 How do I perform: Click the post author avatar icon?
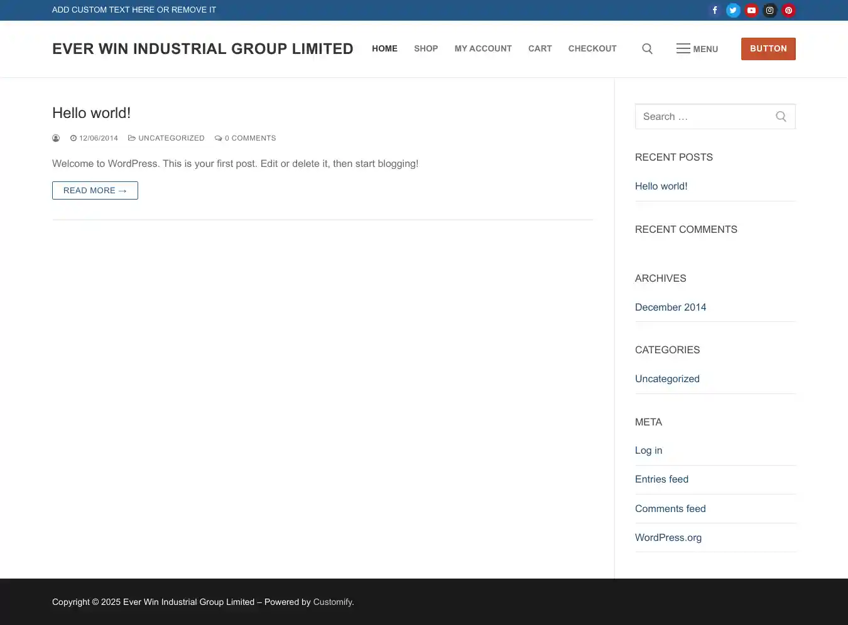(56, 138)
